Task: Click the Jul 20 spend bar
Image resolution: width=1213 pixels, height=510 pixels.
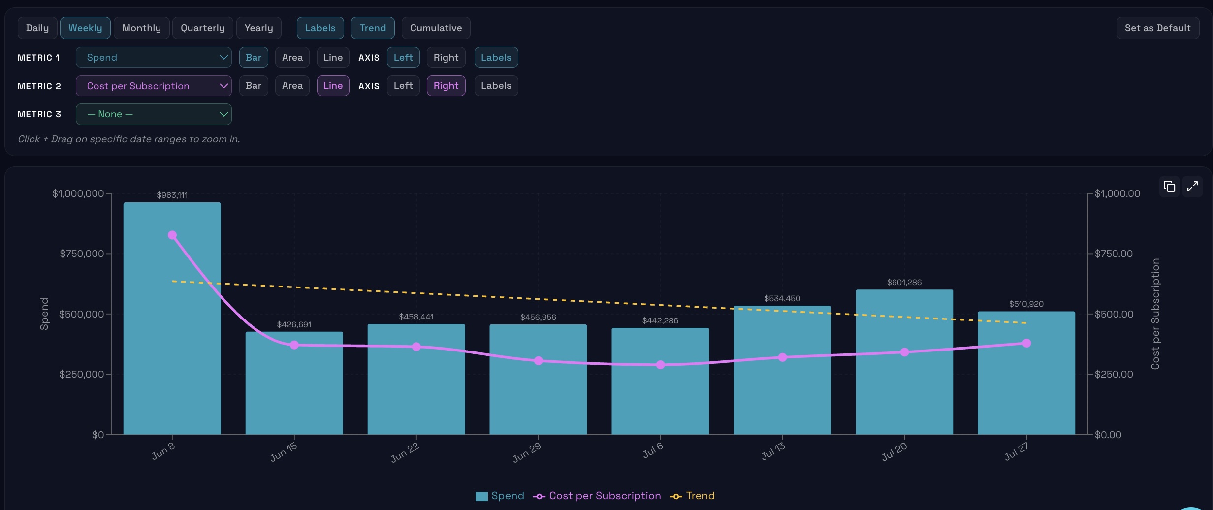Action: tap(904, 362)
